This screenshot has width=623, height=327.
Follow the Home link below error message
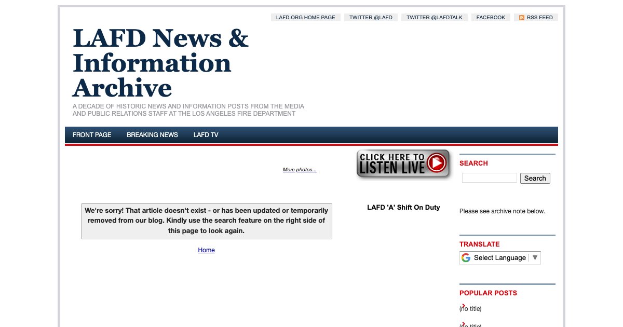coord(206,250)
